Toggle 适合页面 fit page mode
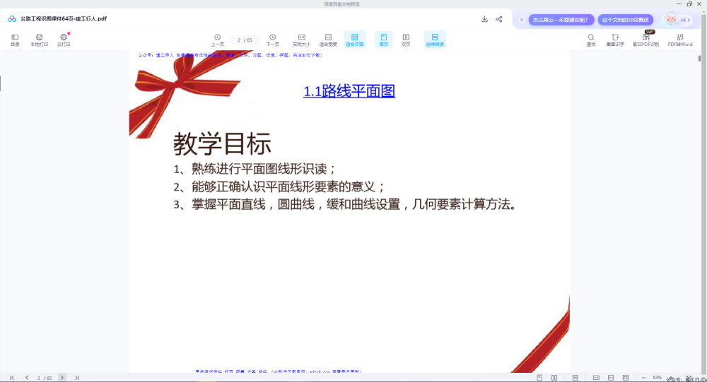The image size is (707, 382). [354, 40]
